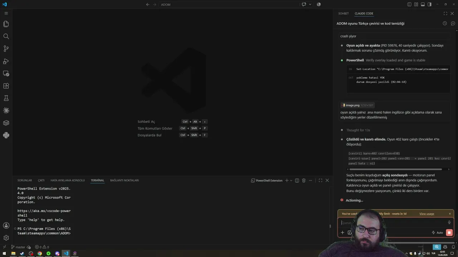Open the remote window status bar button

click(4, 247)
